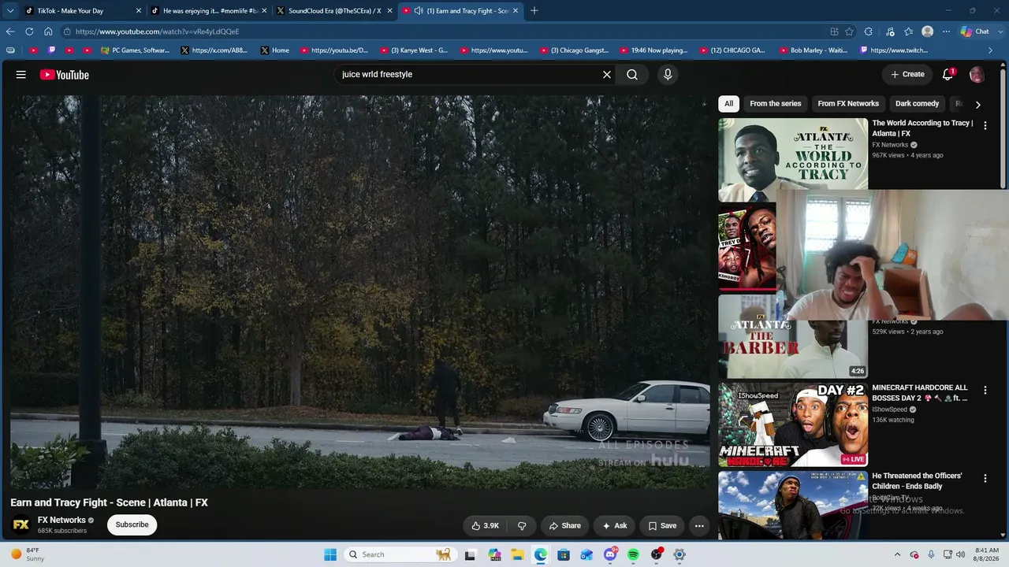Viewport: 1009px width, 567px height.
Task: Open more actions menu below the video
Action: click(699, 526)
